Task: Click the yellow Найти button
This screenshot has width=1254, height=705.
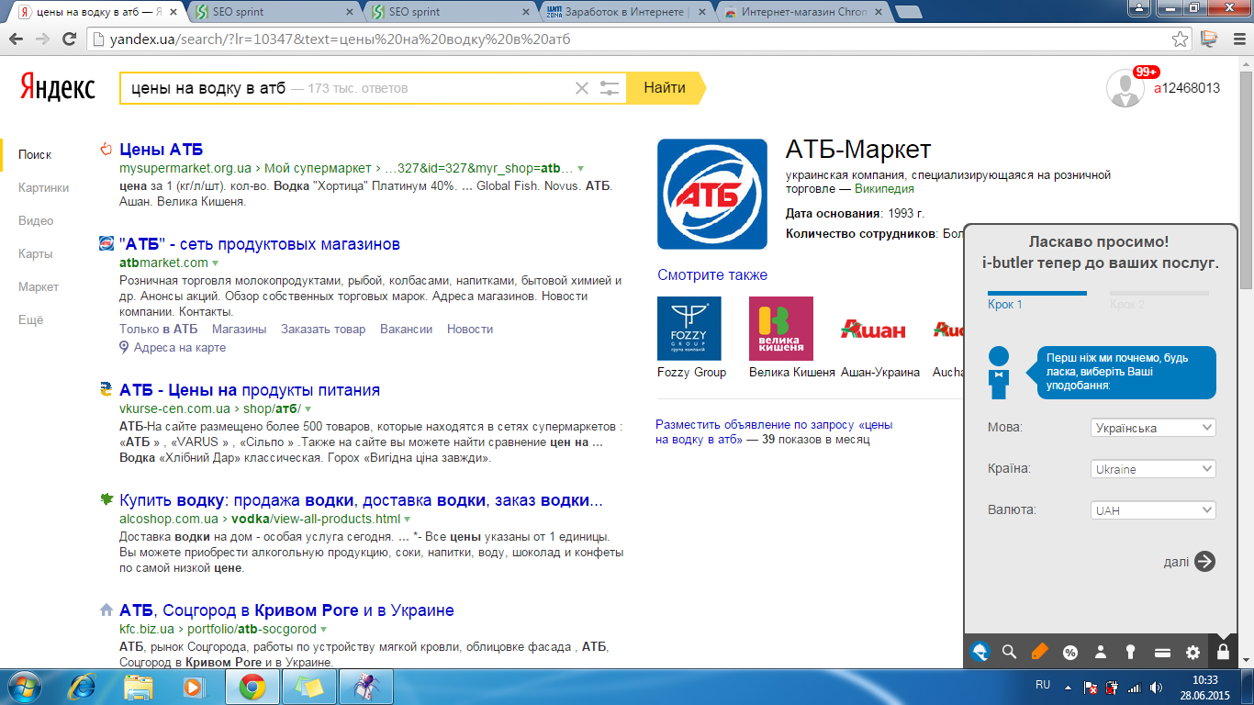Action: (x=666, y=88)
